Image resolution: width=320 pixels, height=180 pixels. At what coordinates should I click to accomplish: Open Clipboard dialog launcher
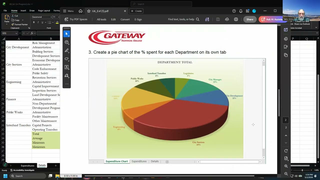pos(29,28)
